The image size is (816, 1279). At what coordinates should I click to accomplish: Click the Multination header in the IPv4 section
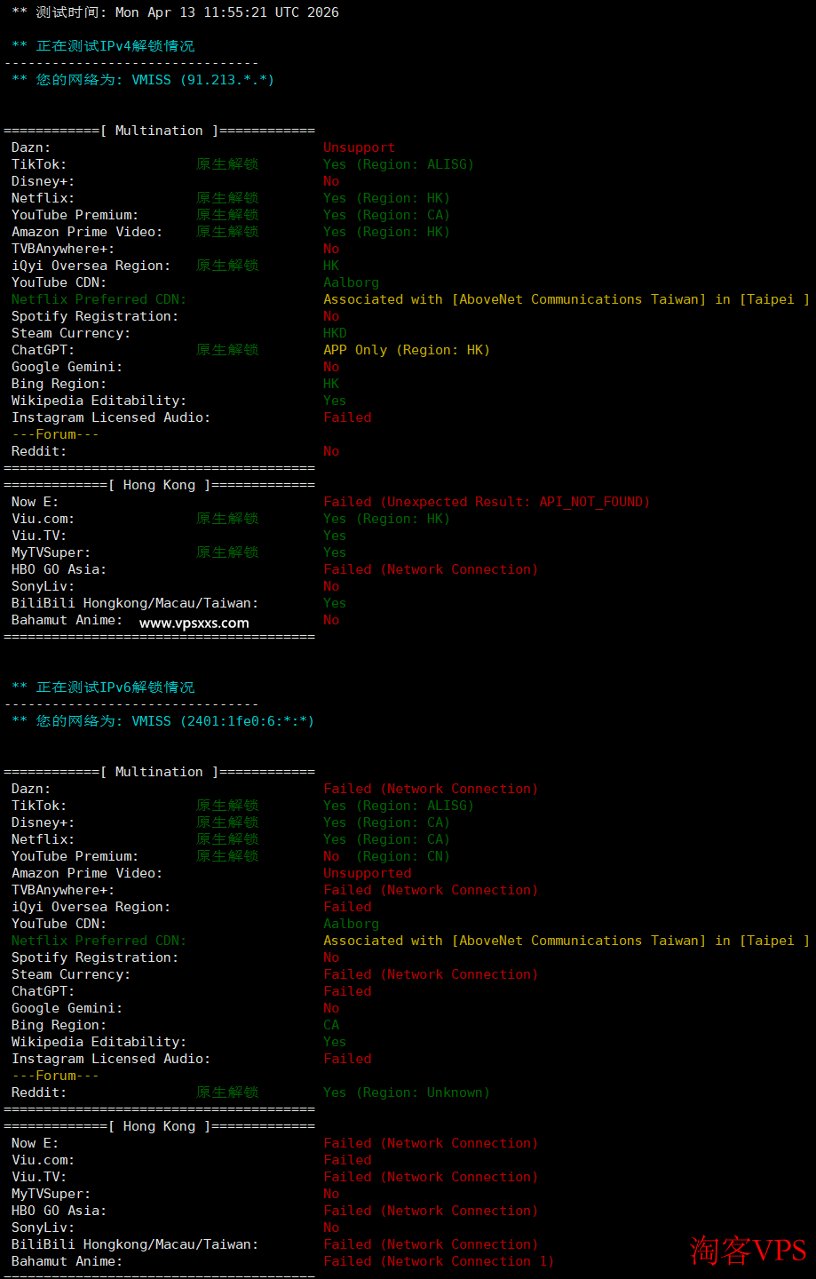click(x=159, y=131)
